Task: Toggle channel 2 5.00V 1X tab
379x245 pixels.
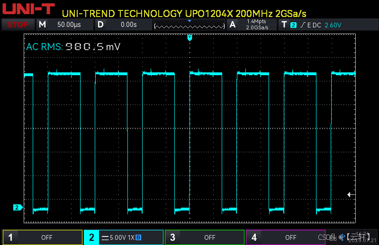Action: pyautogui.click(x=124, y=237)
